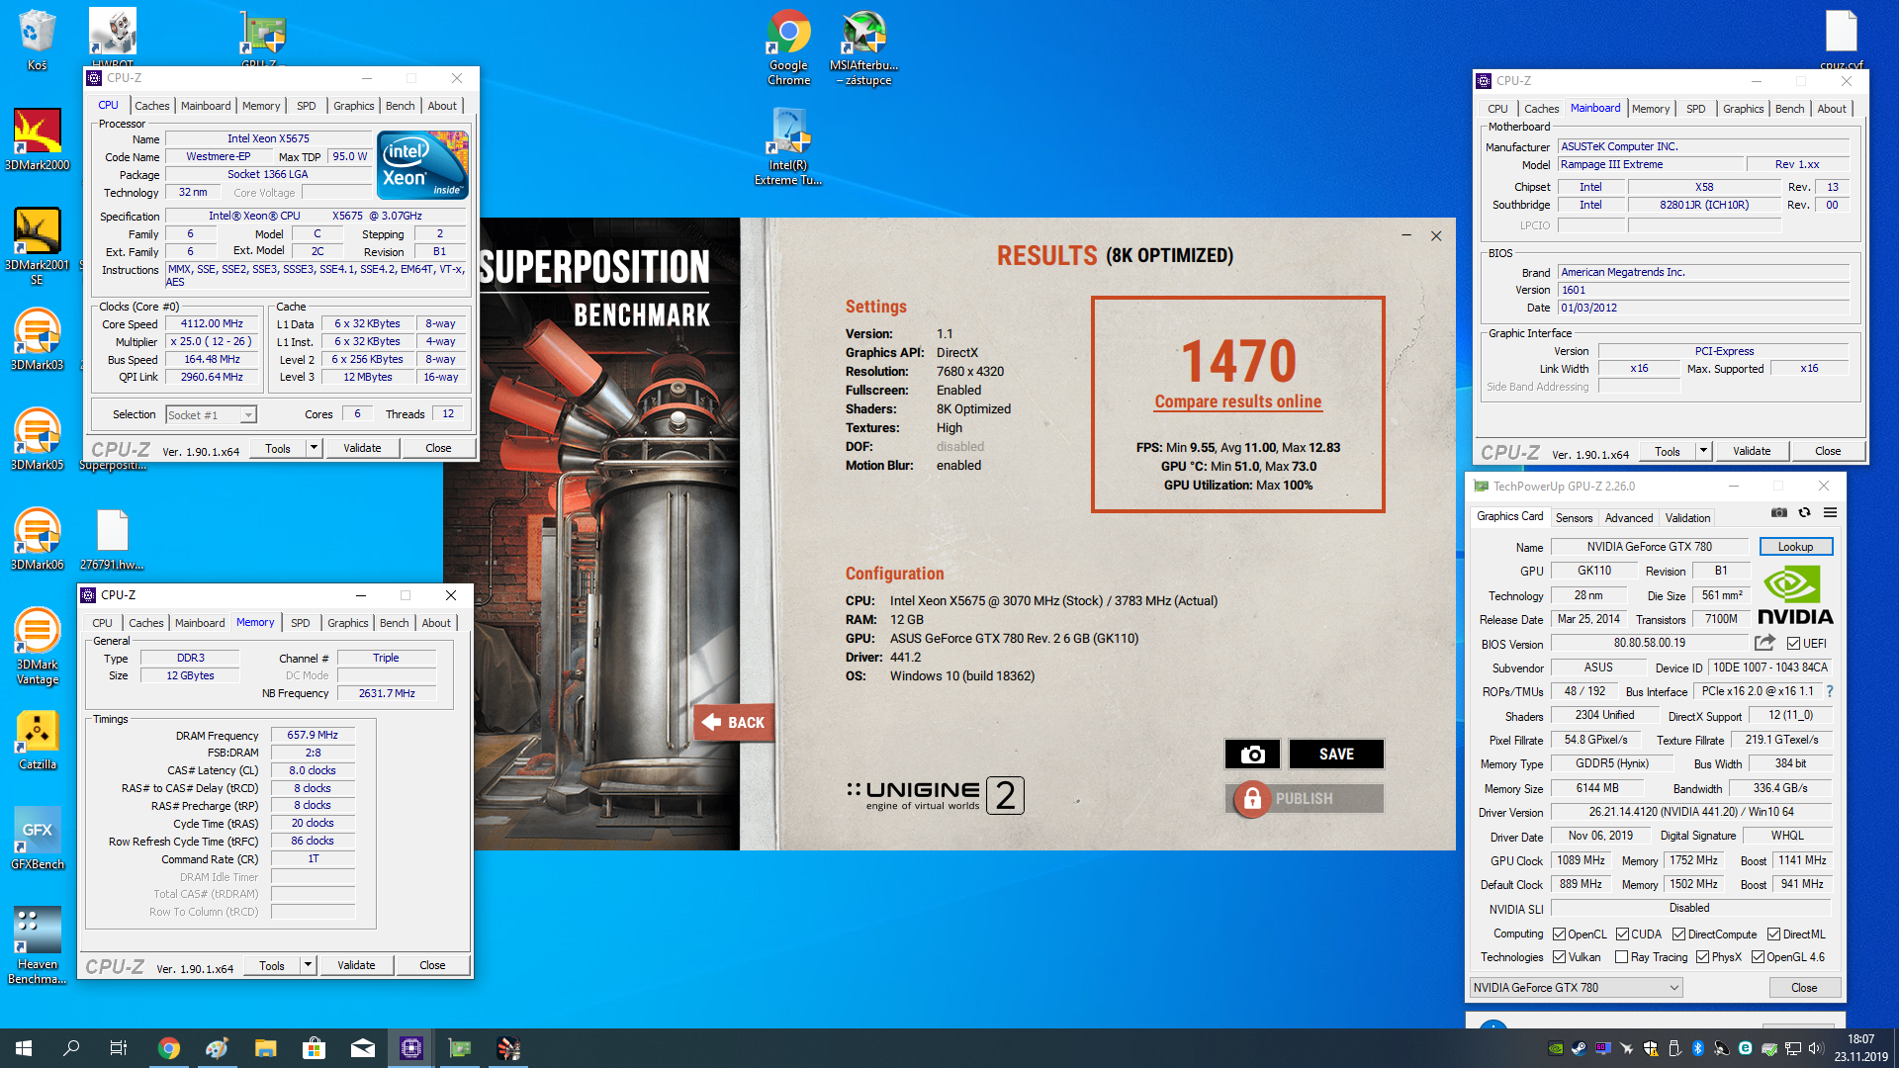Viewport: 1899px width, 1068px height.
Task: Select the 3DMark05 desktop icon
Action: [x=38, y=439]
